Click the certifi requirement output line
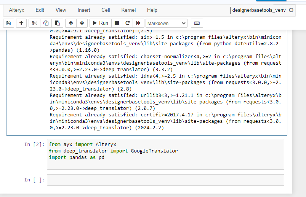This screenshot has width=306, height=197. pos(165,121)
